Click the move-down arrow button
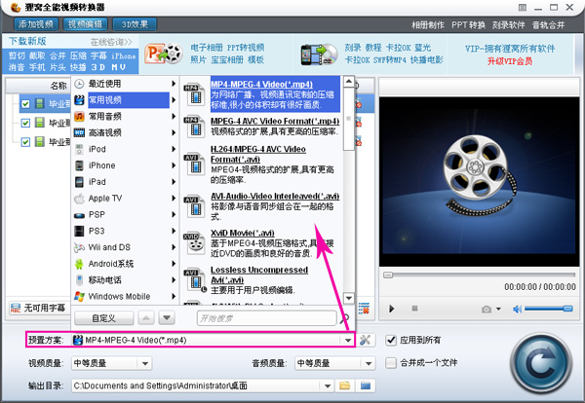Viewport: 585px width, 403px height. point(167,318)
